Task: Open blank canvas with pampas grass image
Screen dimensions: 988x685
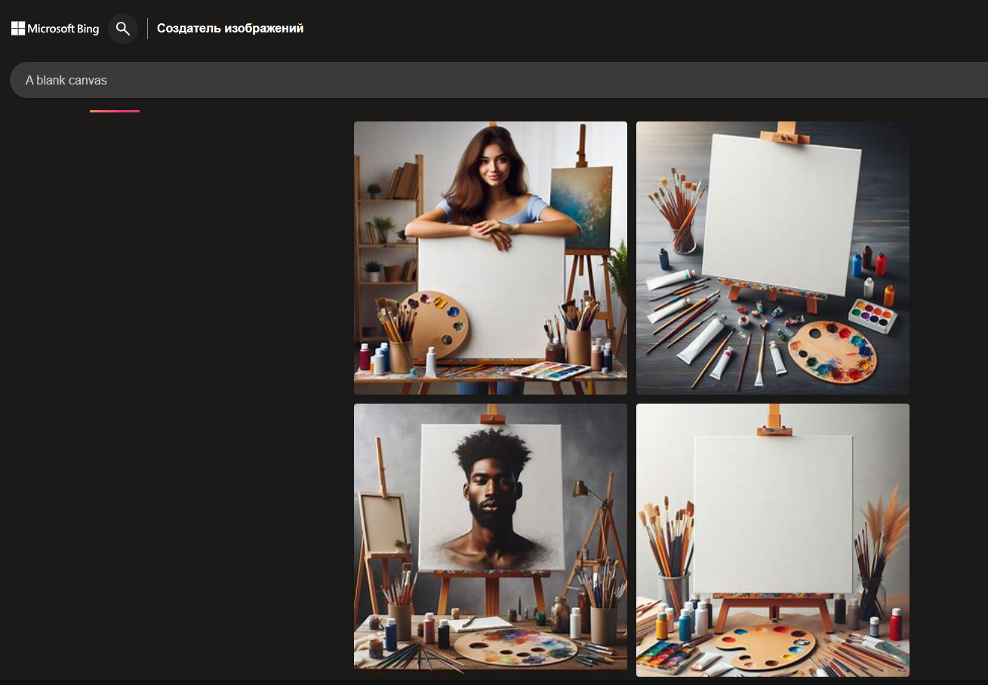Action: point(773,540)
